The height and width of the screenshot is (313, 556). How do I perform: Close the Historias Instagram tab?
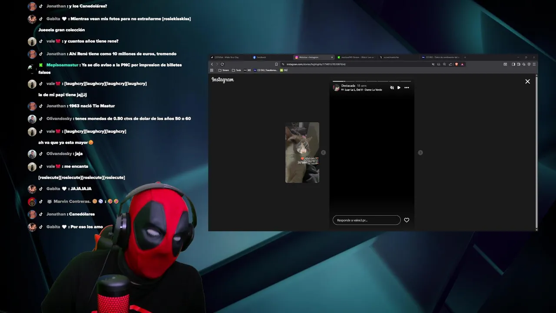coord(332,57)
